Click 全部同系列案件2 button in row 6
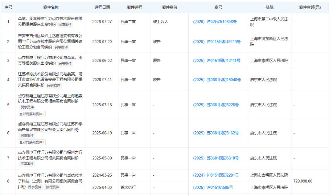 32,142
